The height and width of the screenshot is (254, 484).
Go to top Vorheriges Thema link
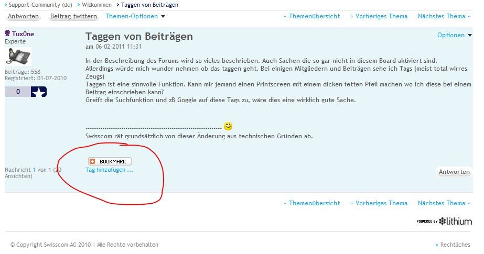[x=381, y=16]
